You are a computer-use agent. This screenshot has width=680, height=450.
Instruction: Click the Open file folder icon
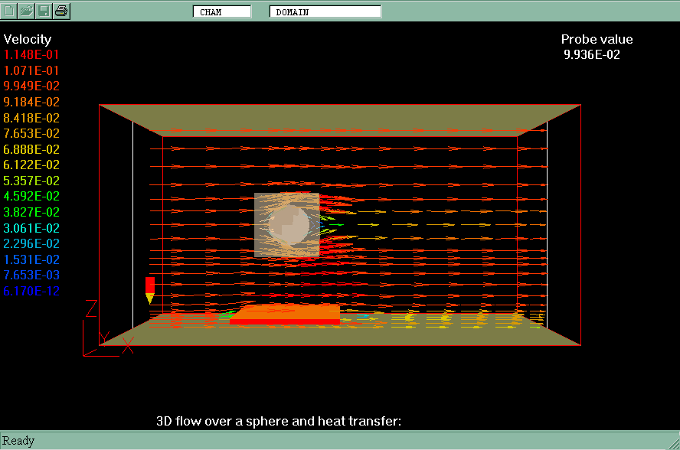tap(26, 11)
